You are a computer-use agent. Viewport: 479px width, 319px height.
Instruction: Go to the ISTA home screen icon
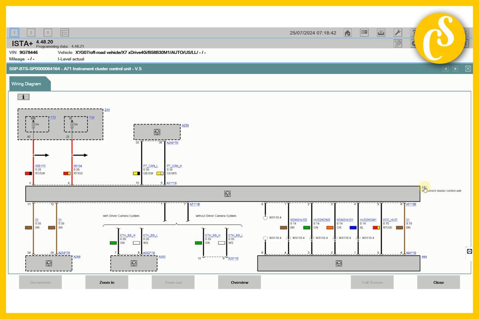348,33
